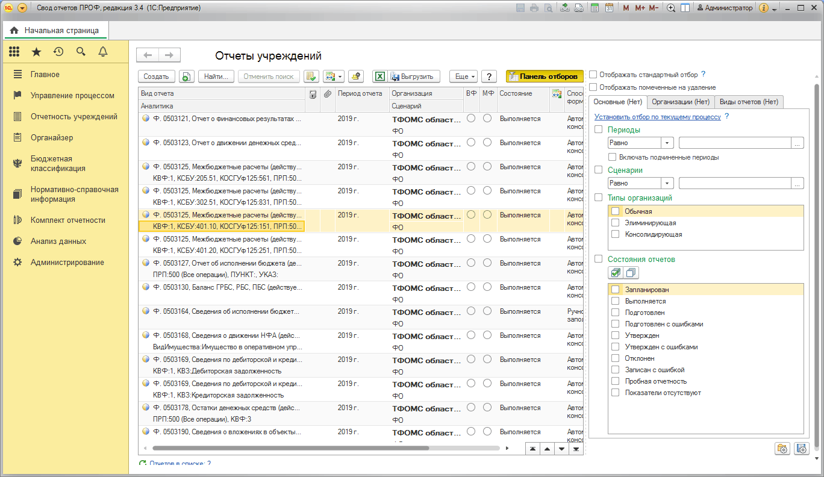The height and width of the screenshot is (477, 824).
Task: Enable Отображать помеченные на удаление checkbox
Action: pos(593,87)
